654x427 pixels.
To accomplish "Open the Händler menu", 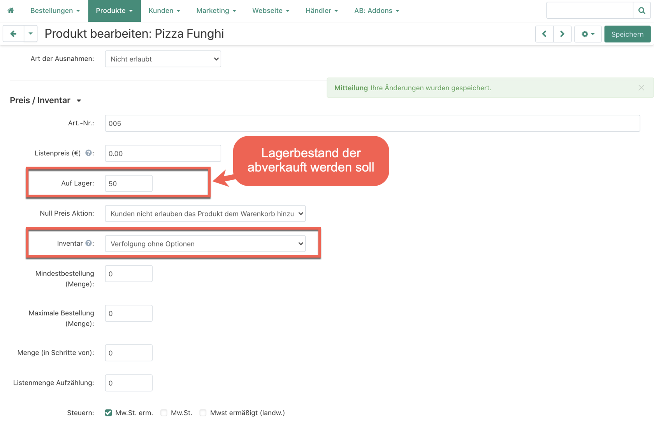I will point(322,11).
